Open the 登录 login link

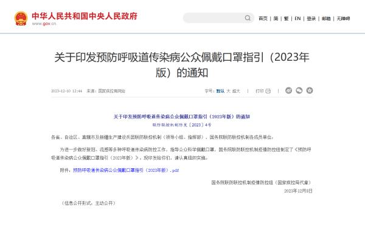tap(311, 19)
